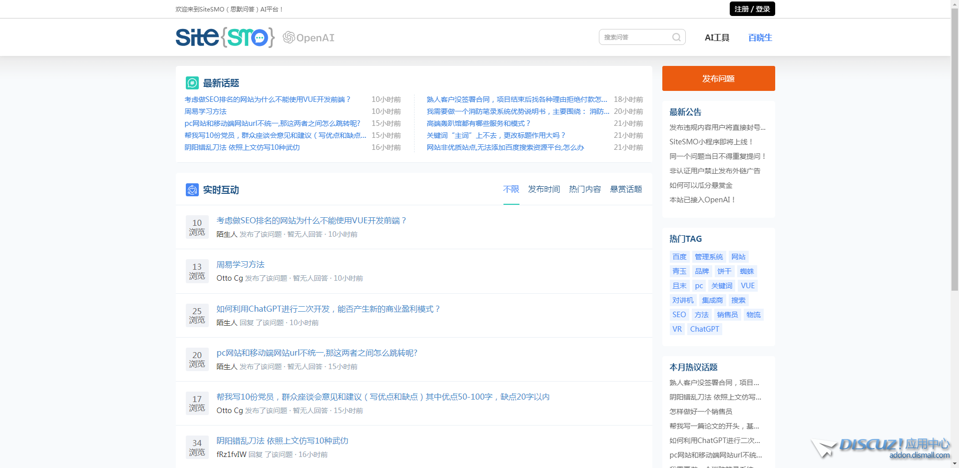
Task: Open the 周易学习方法 topic
Action: (x=240, y=264)
